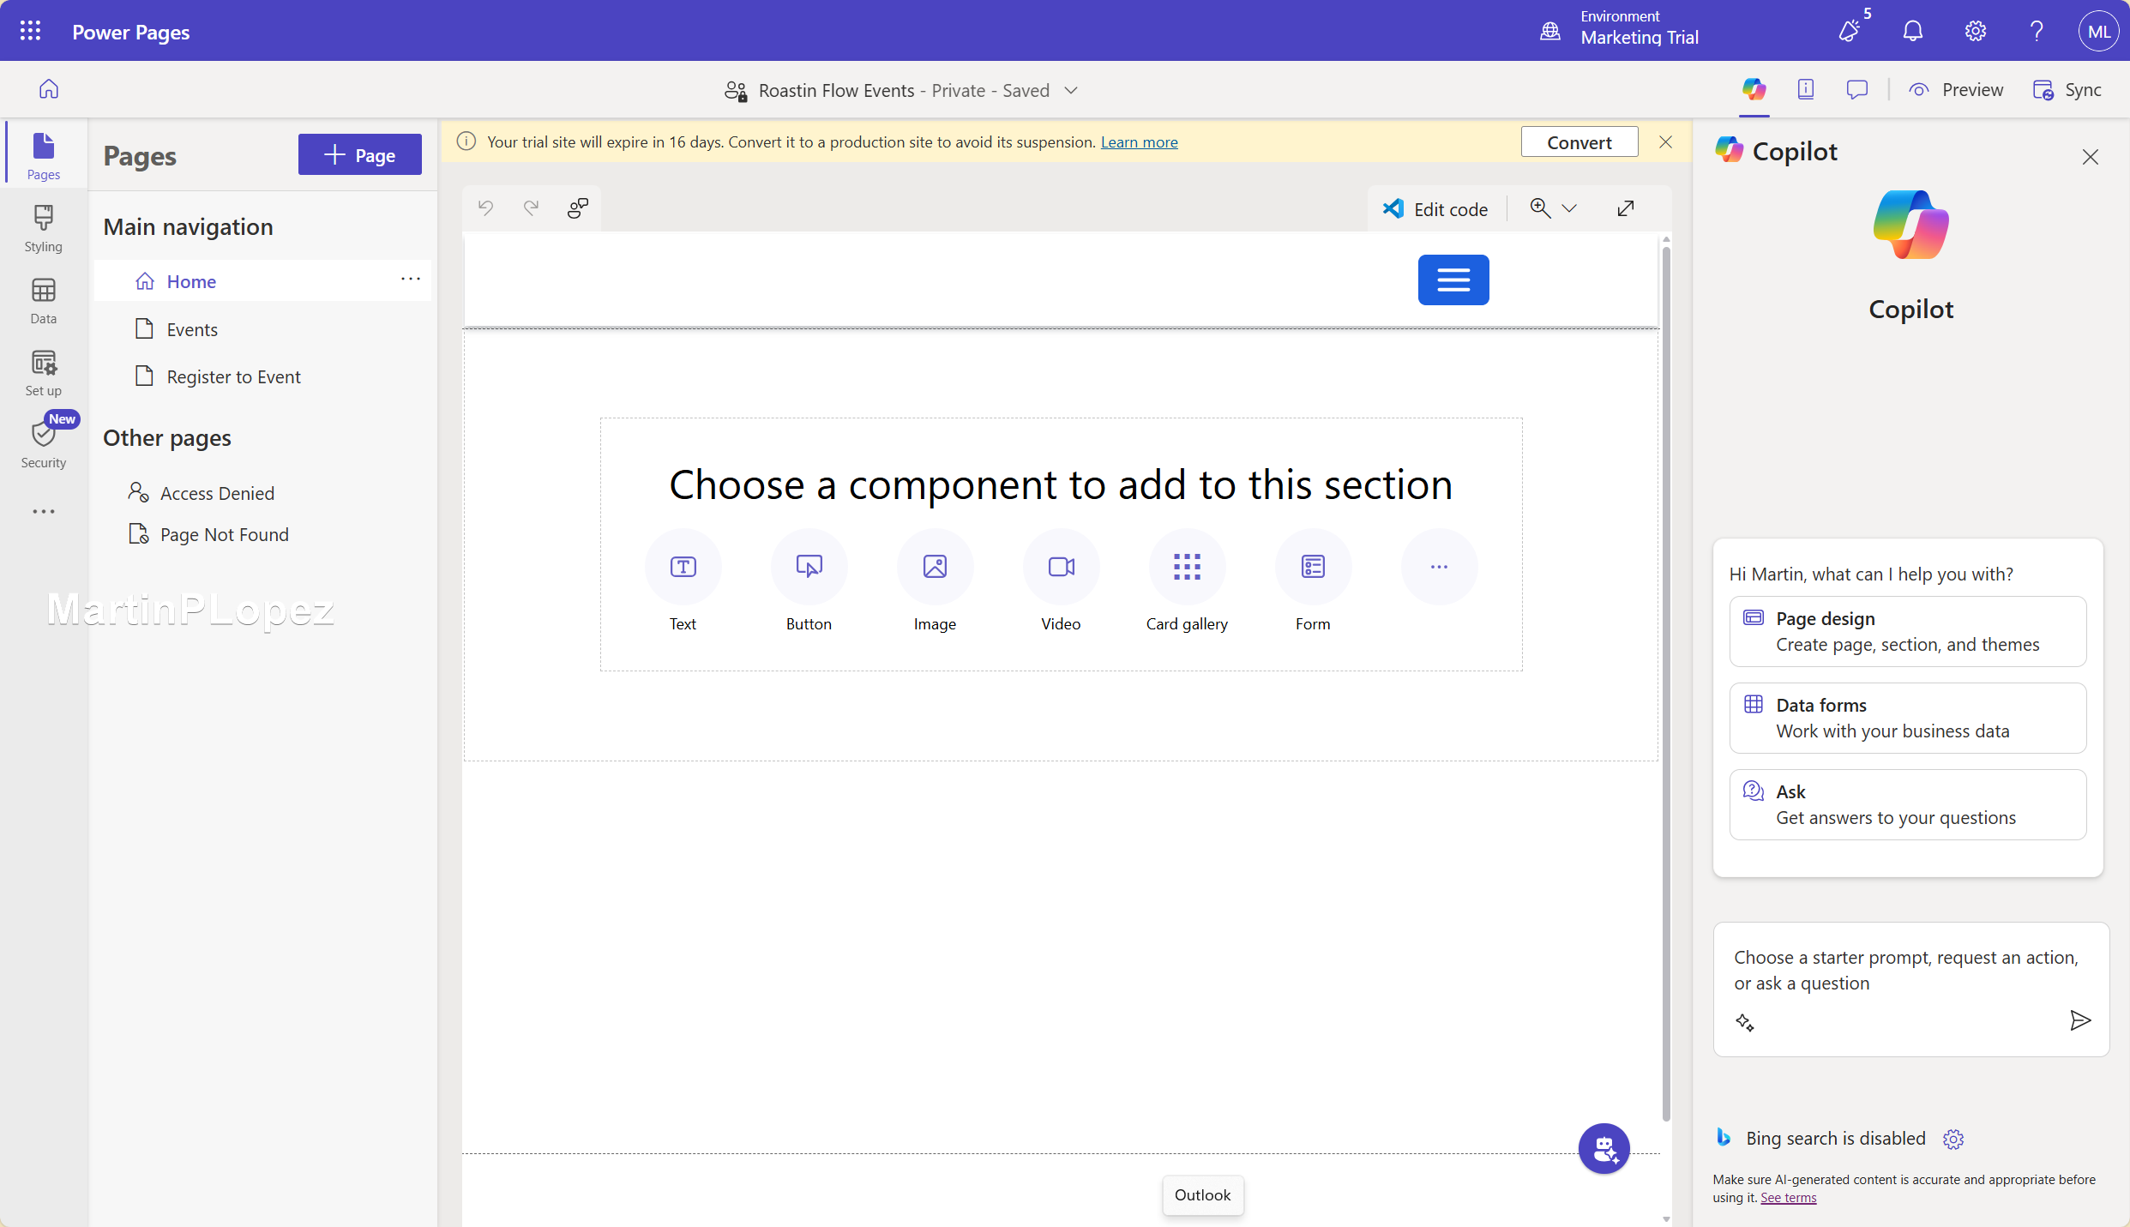
Task: Open the Security workspace
Action: [43, 442]
